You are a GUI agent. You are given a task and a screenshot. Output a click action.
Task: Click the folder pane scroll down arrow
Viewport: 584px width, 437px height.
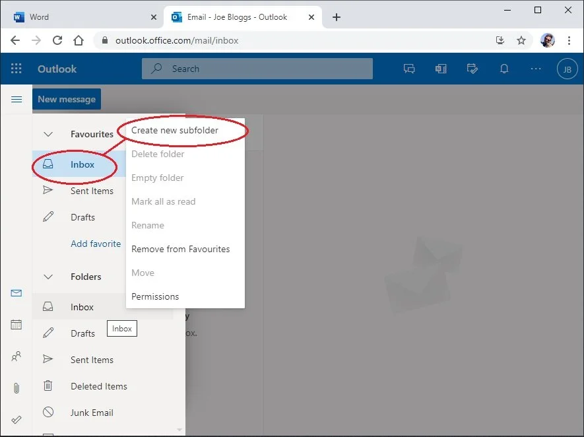pyautogui.click(x=179, y=430)
